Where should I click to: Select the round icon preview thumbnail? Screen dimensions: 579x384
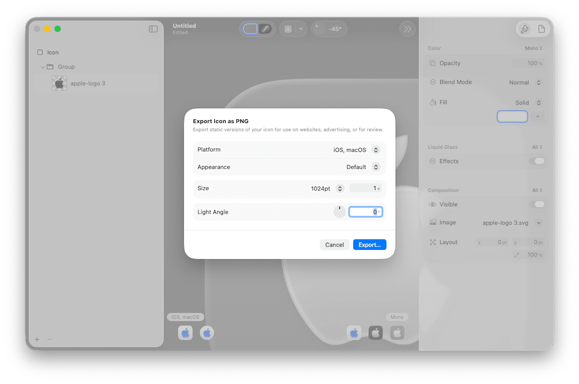point(207,332)
